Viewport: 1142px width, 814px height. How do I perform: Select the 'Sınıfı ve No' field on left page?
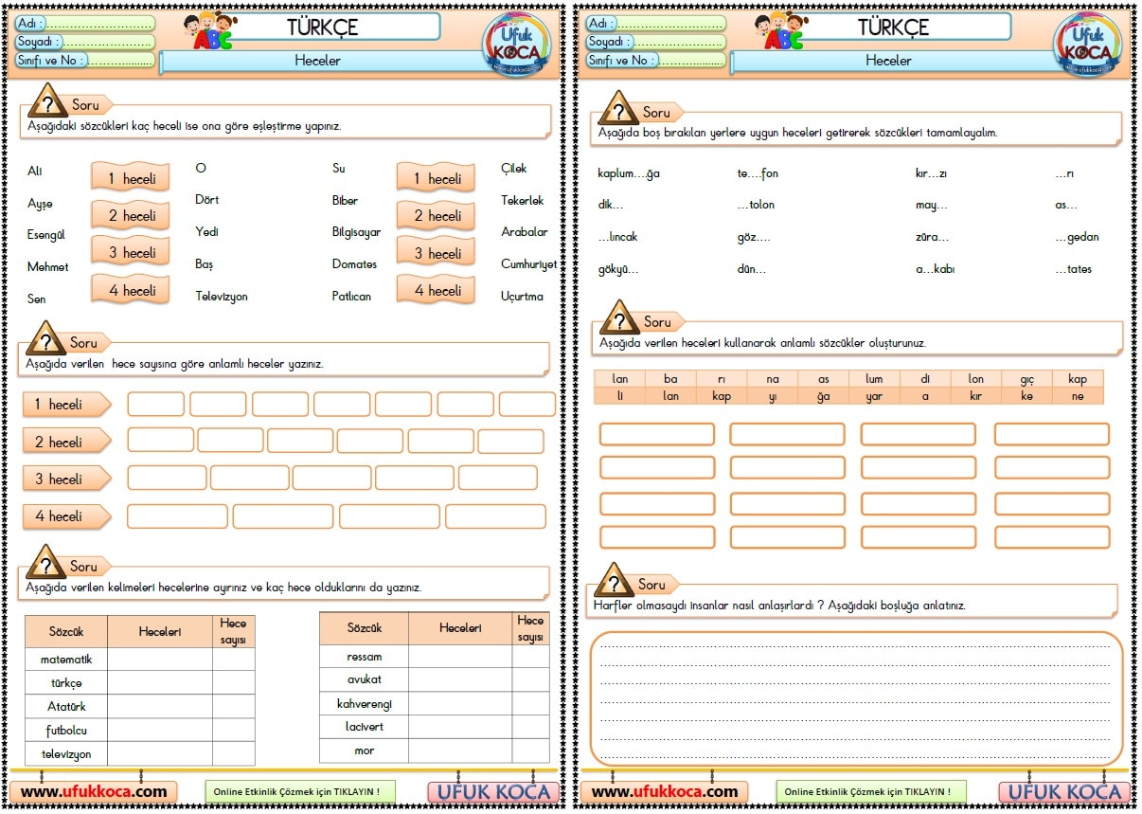coord(84,61)
